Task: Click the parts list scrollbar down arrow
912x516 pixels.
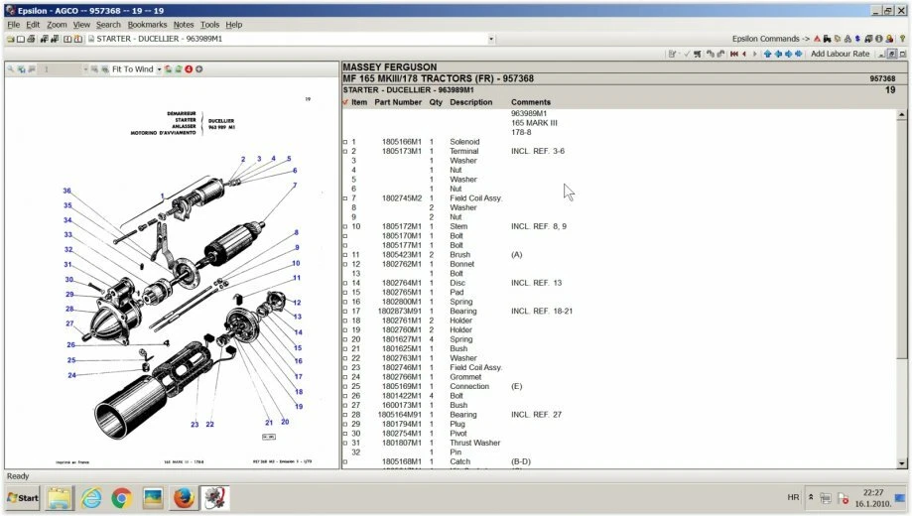Action: click(902, 463)
